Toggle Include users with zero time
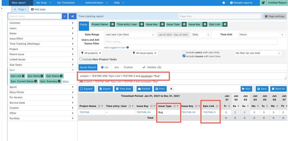The height and width of the screenshot is (141, 288). [x=184, y=52]
